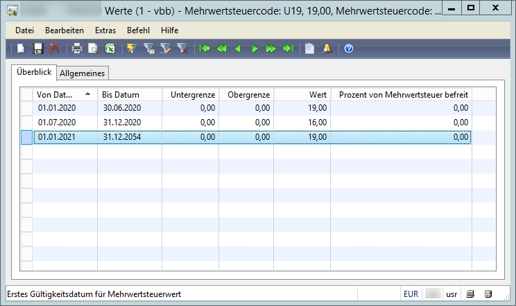This screenshot has width=516, height=306.
Task: Go to previous record arrow
Action: tap(238, 48)
